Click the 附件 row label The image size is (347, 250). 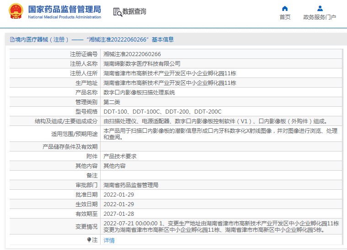[92, 156]
